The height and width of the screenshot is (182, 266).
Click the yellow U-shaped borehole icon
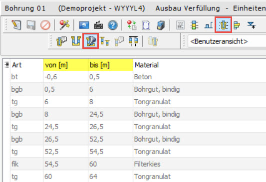76,41
